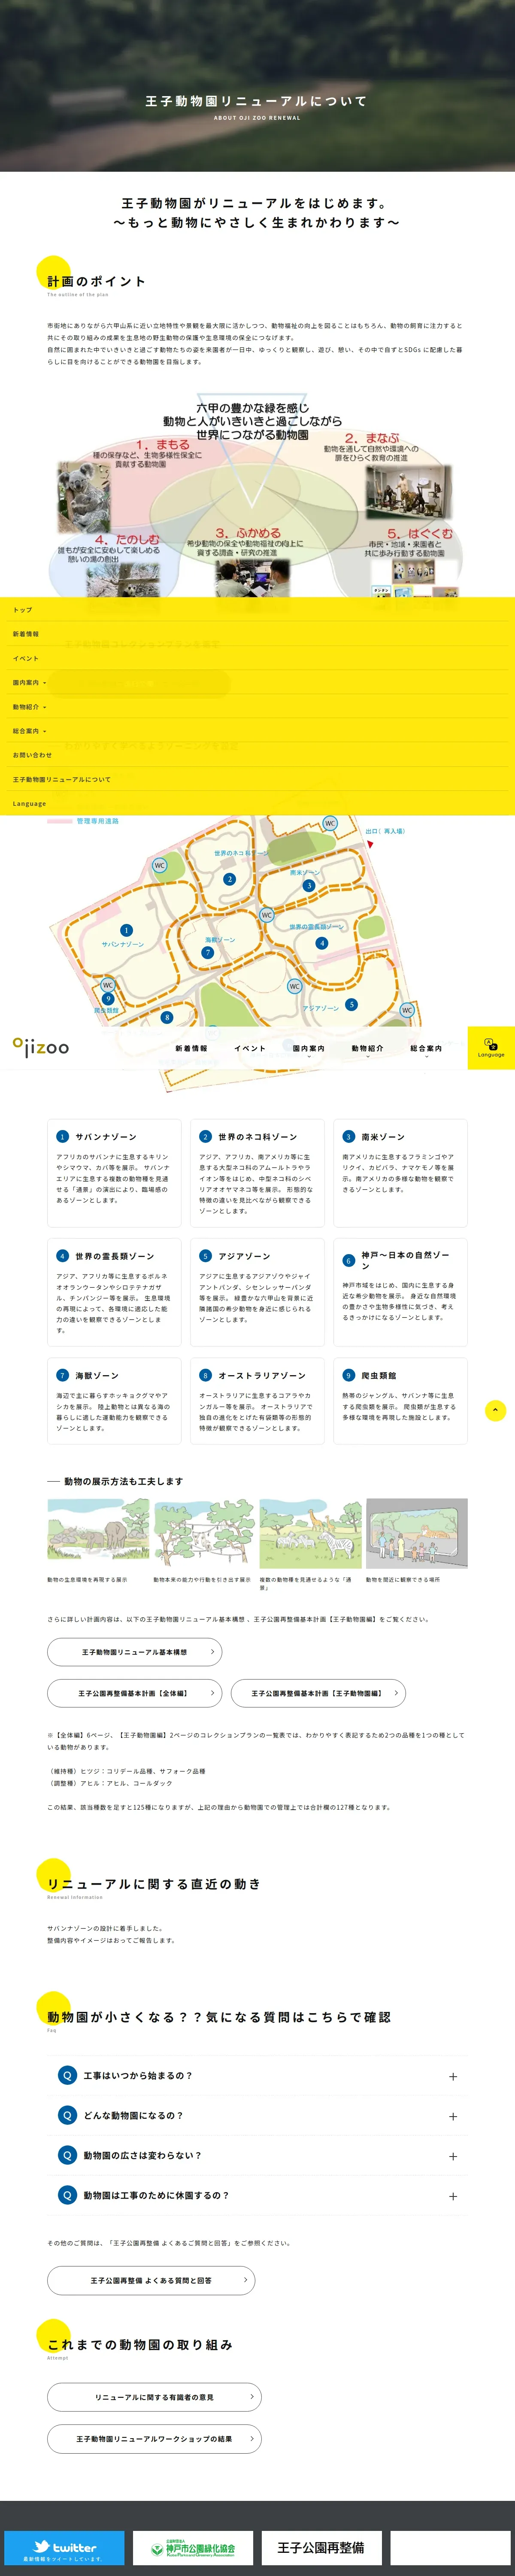The image size is (515, 2576).
Task: Expand FAQ 動物園の広さは変わらない？
Action: [x=257, y=2155]
